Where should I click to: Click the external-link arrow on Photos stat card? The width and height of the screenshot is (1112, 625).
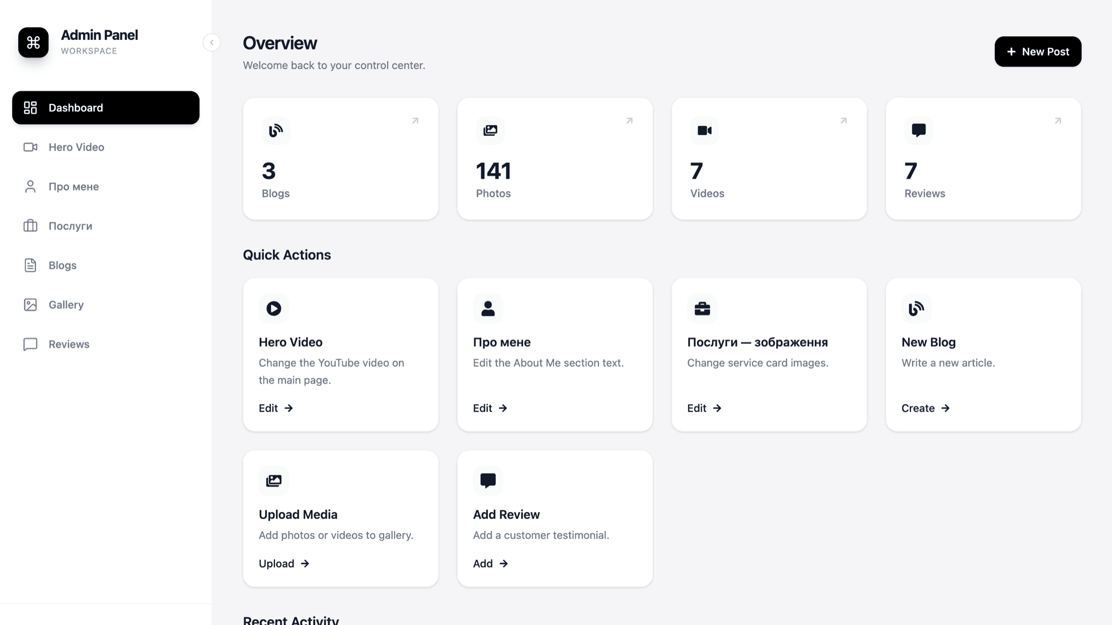pos(629,121)
